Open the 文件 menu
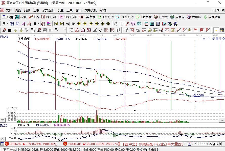 (9, 10)
